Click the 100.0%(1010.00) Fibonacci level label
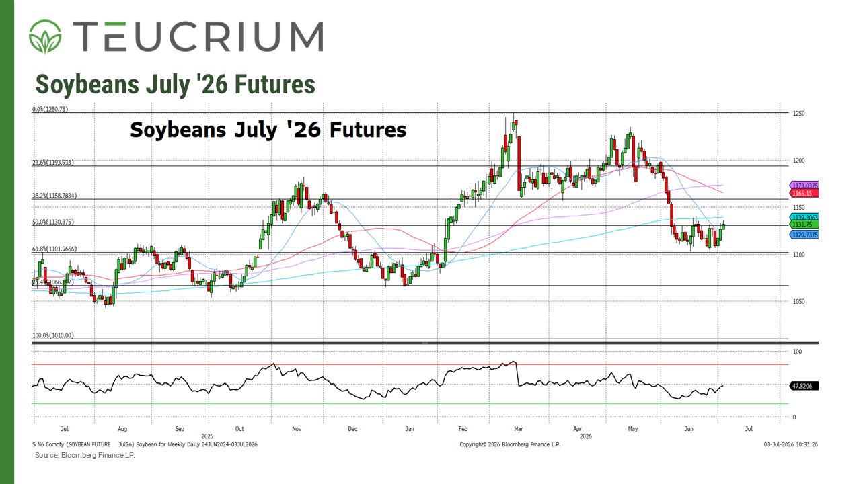 pos(53,335)
